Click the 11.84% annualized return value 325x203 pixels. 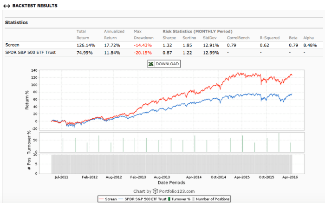(112, 53)
